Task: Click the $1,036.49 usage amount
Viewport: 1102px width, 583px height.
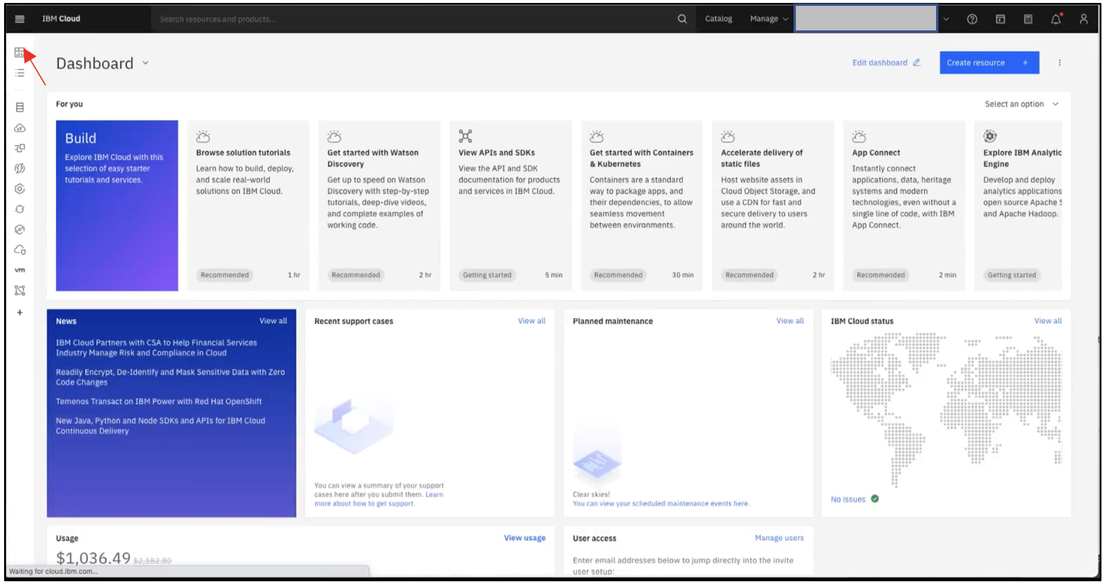Action: 93,558
